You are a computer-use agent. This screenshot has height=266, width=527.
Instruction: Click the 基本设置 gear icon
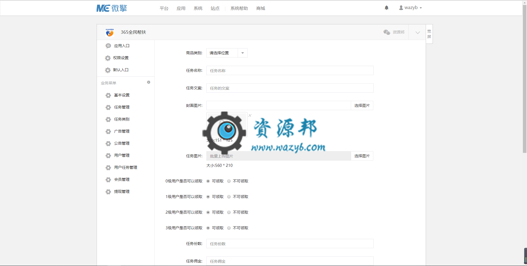pyautogui.click(x=108, y=95)
